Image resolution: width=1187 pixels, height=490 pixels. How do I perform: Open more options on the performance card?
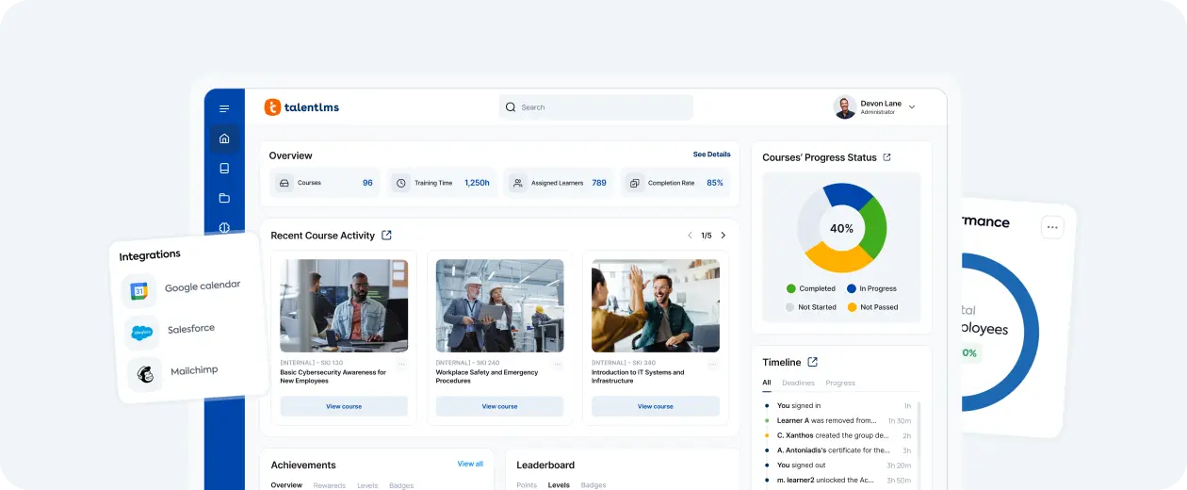(1052, 227)
